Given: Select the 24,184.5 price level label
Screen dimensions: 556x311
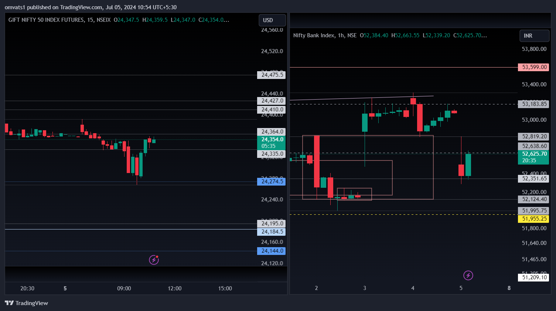Looking at the screenshot, I should point(272,232).
